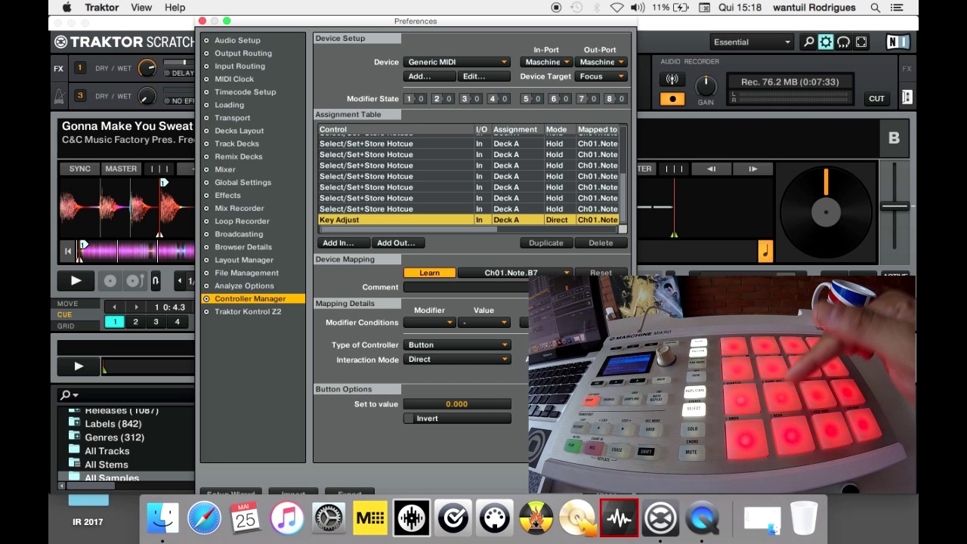Select the Key Adjust assignment row

pos(468,220)
